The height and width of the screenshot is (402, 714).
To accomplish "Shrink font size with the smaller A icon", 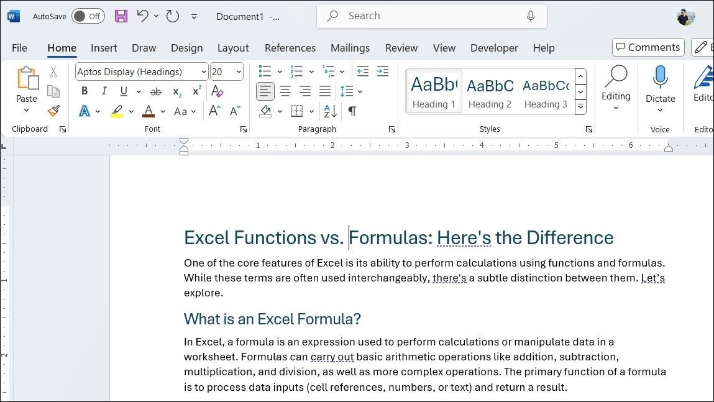I will click(235, 111).
